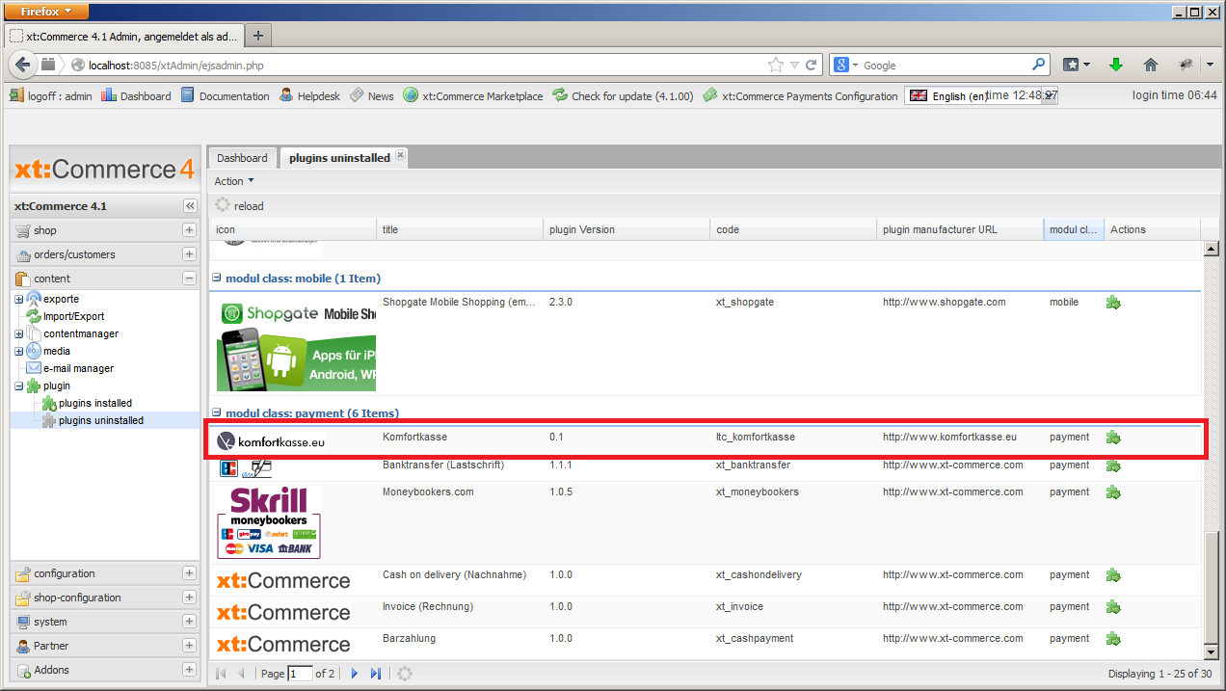The width and height of the screenshot is (1226, 691).
Task: Bookmark this page with star icon
Action: tap(776, 66)
